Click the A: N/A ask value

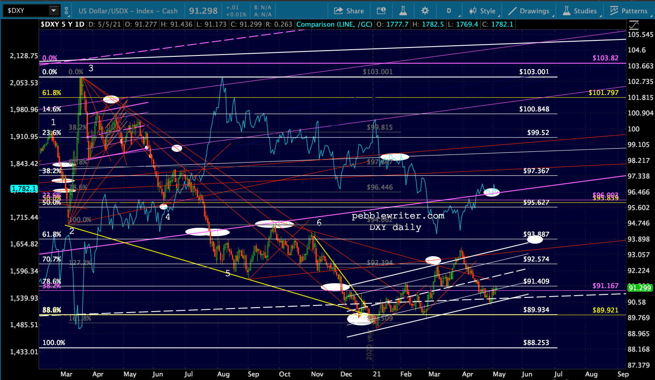tap(263, 14)
